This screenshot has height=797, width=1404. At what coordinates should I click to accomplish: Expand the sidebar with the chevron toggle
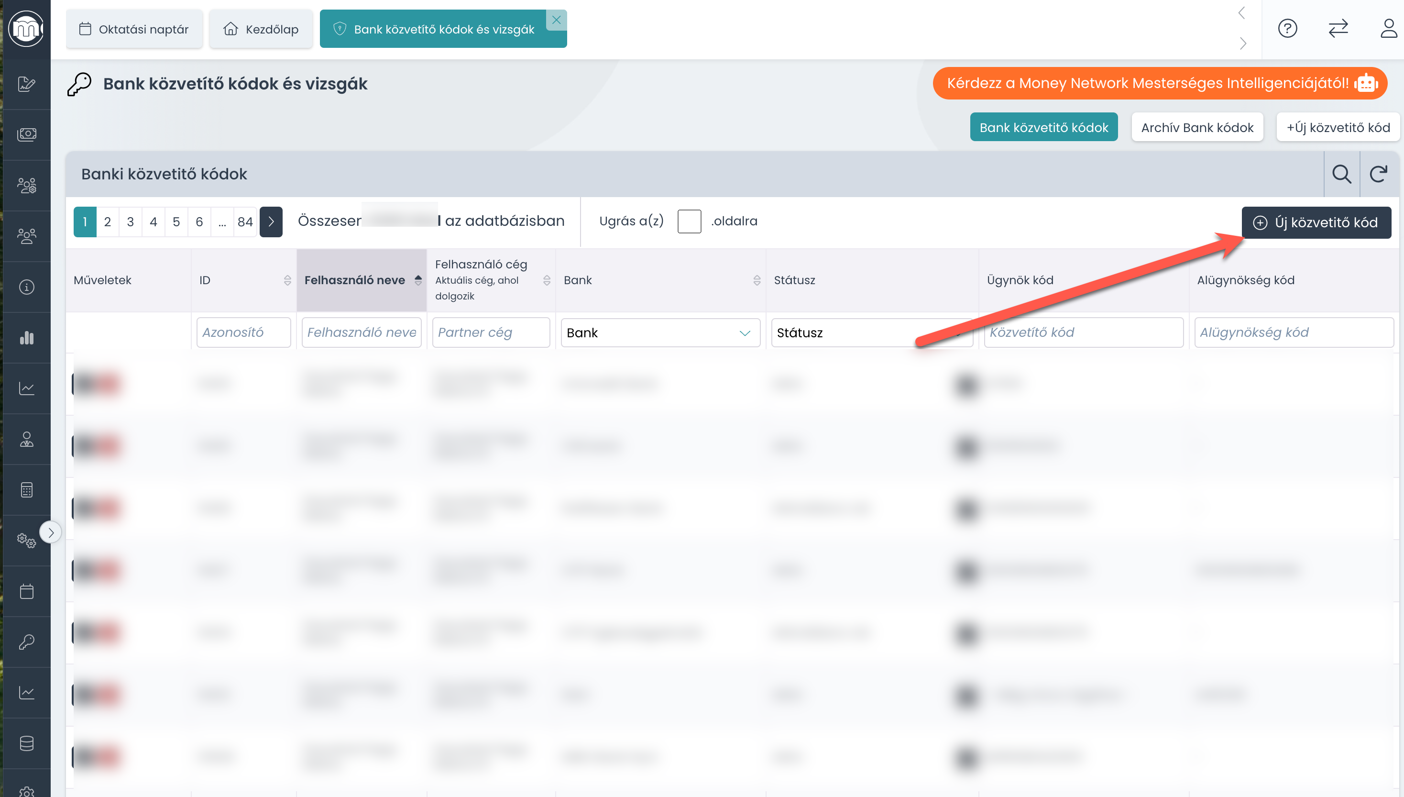(51, 532)
